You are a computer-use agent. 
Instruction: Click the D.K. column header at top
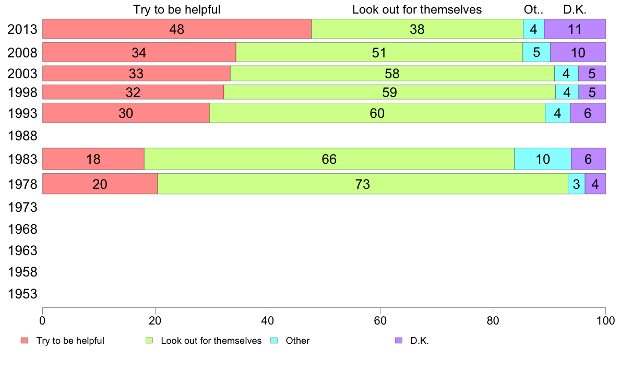575,9
